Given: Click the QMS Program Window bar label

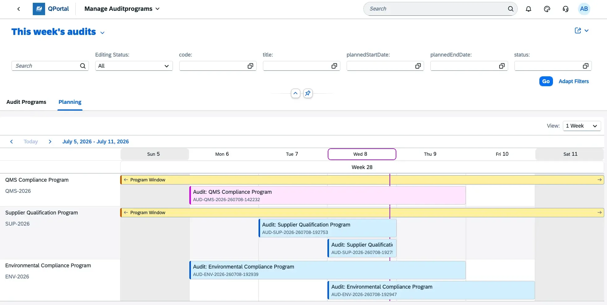Looking at the screenshot, I should 148,180.
